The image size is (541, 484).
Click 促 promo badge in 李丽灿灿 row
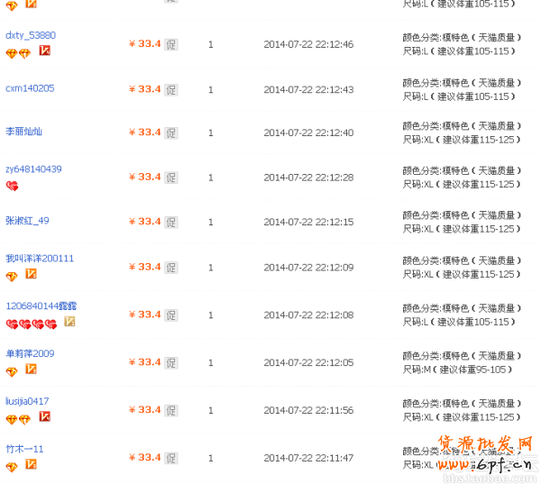(171, 133)
